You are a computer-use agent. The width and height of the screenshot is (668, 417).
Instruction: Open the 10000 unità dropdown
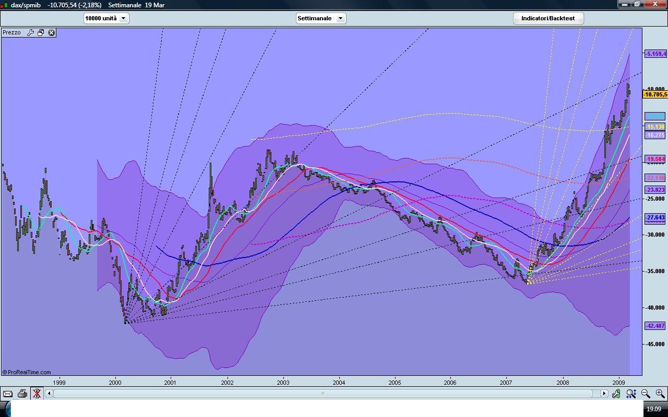[x=106, y=18]
